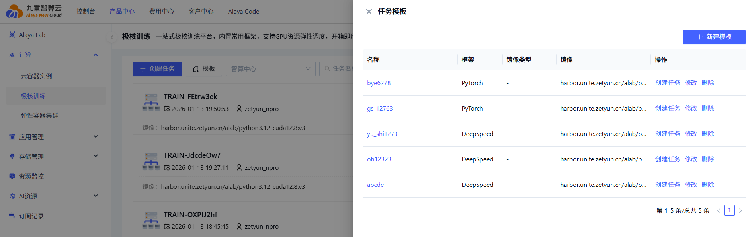Screen dimensions: 748x237
Task: Expand the AI资源 section chevron
Action: [x=96, y=196]
